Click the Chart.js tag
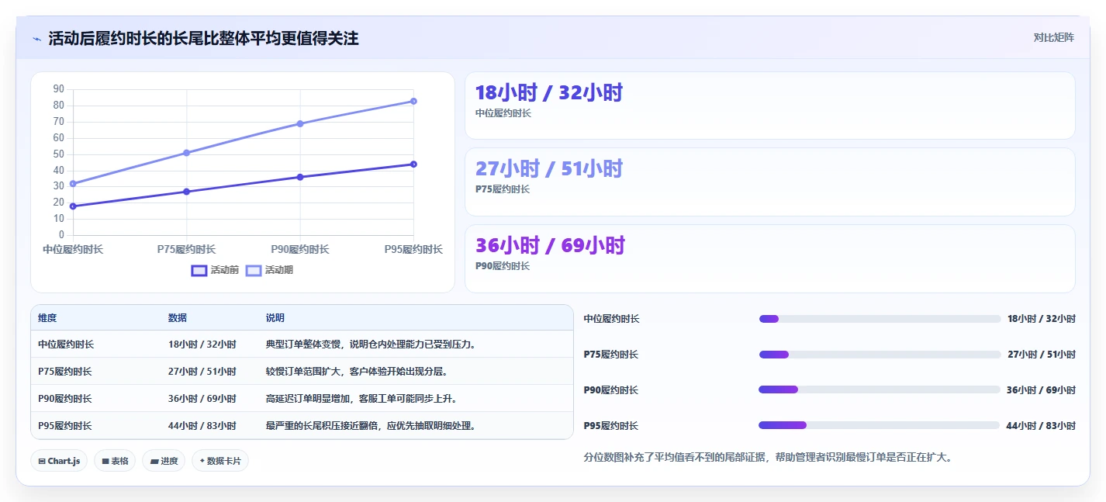The image size is (1106, 502). 60,461
